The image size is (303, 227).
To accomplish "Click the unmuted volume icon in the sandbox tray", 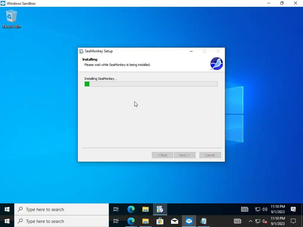I will point(265,209).
